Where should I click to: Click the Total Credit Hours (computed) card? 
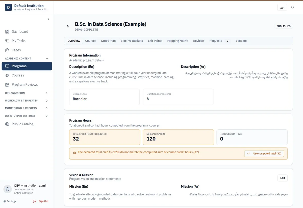105,137
